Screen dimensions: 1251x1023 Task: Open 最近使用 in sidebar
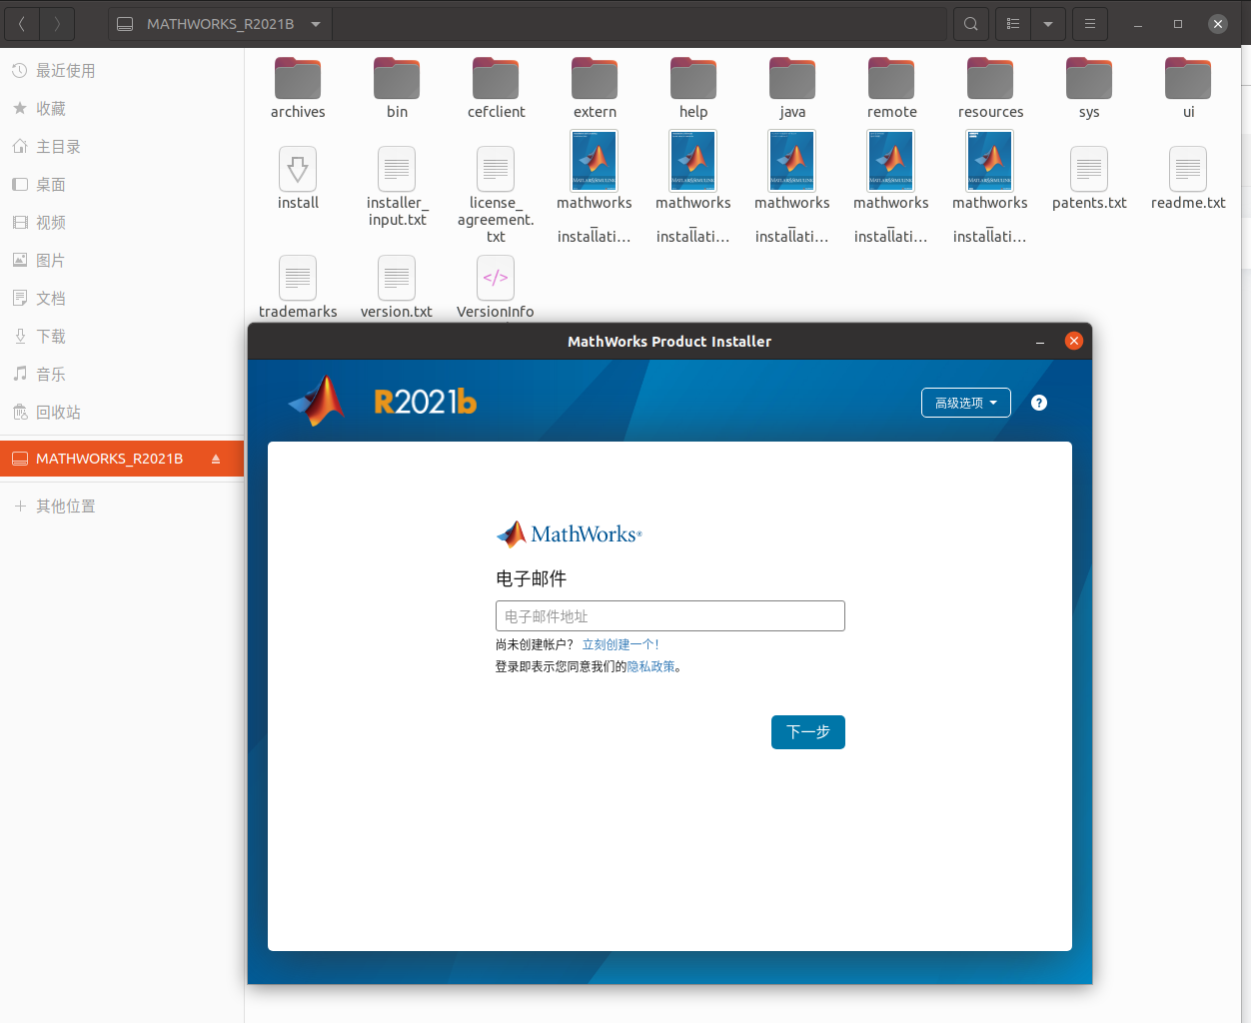122,71
